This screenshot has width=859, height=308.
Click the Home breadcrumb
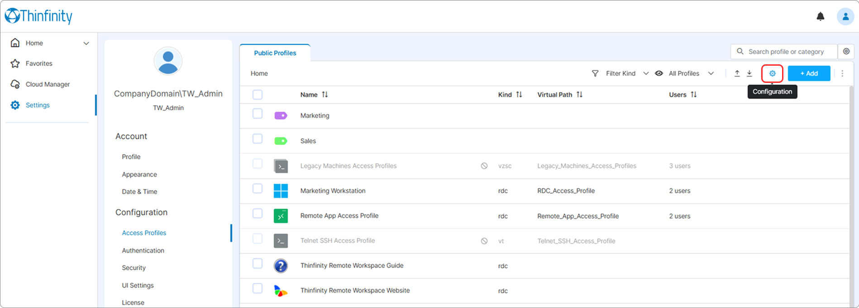tap(259, 73)
